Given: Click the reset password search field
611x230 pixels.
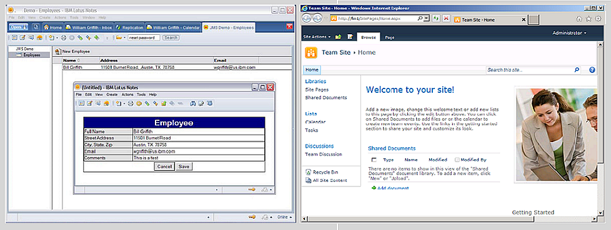Looking at the screenshot, I should [144, 37].
